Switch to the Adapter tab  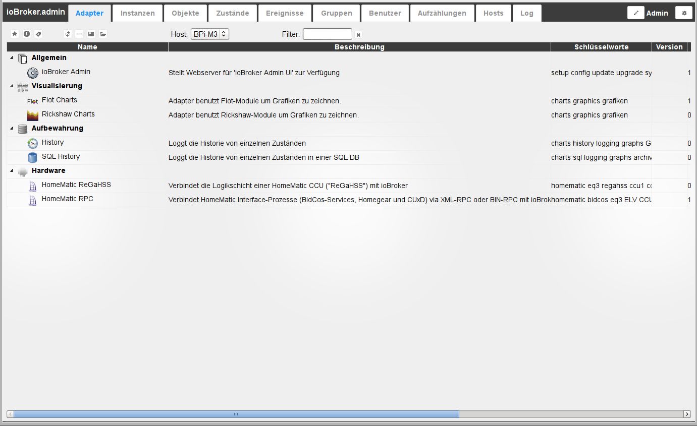coord(89,13)
